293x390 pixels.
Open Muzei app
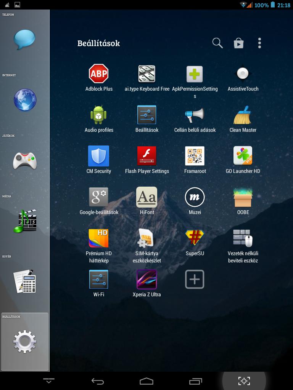pos(195,197)
